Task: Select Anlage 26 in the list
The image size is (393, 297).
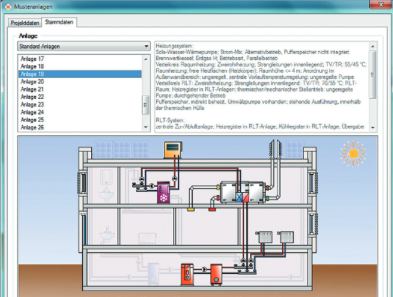Action: click(x=80, y=127)
